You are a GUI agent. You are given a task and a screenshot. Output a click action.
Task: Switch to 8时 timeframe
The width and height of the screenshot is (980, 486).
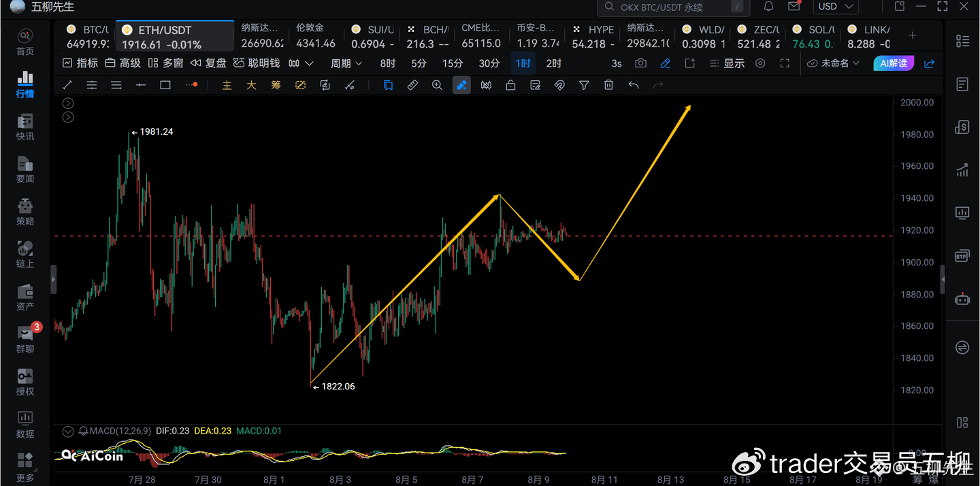(x=388, y=63)
